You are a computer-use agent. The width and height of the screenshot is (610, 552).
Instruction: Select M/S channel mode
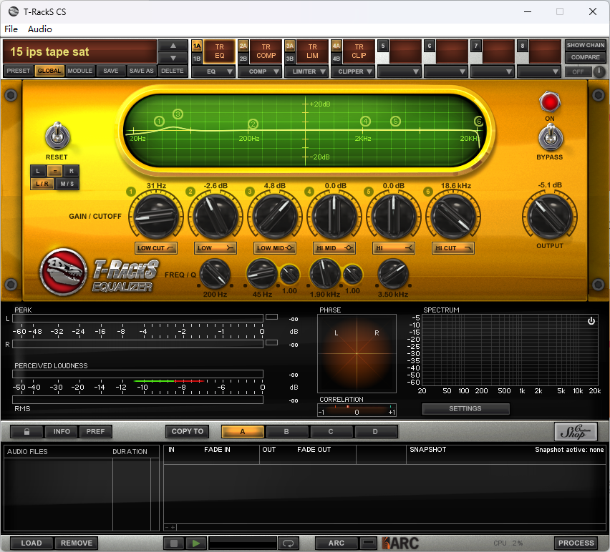(67, 184)
